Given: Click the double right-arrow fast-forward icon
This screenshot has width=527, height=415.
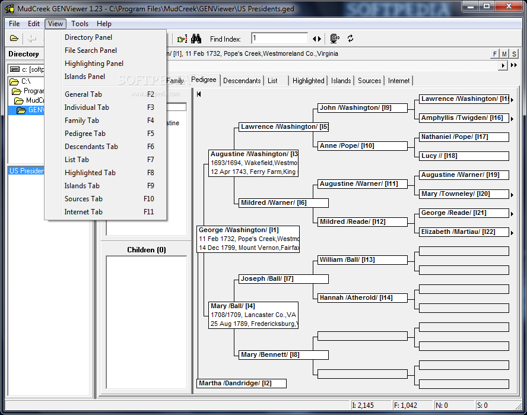Looking at the screenshot, I should point(514,65).
